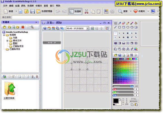Pick the color picker eyedropper tool
The image size is (163, 113).
tap(120, 23)
